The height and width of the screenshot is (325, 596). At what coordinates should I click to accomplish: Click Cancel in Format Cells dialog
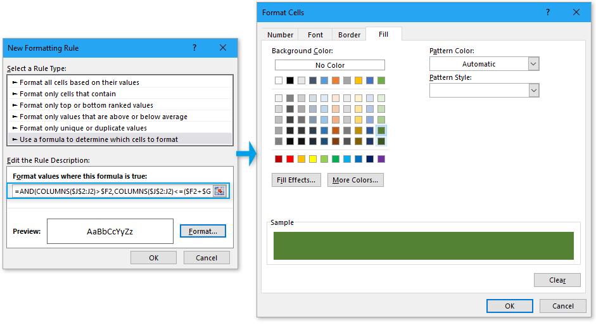click(x=563, y=306)
